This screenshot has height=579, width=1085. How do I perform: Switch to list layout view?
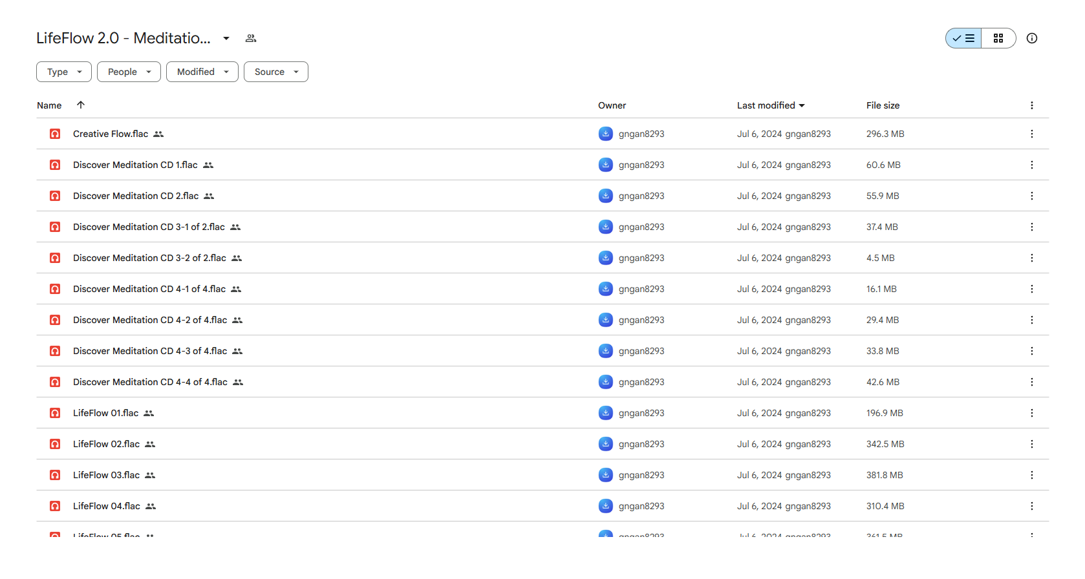pos(963,38)
